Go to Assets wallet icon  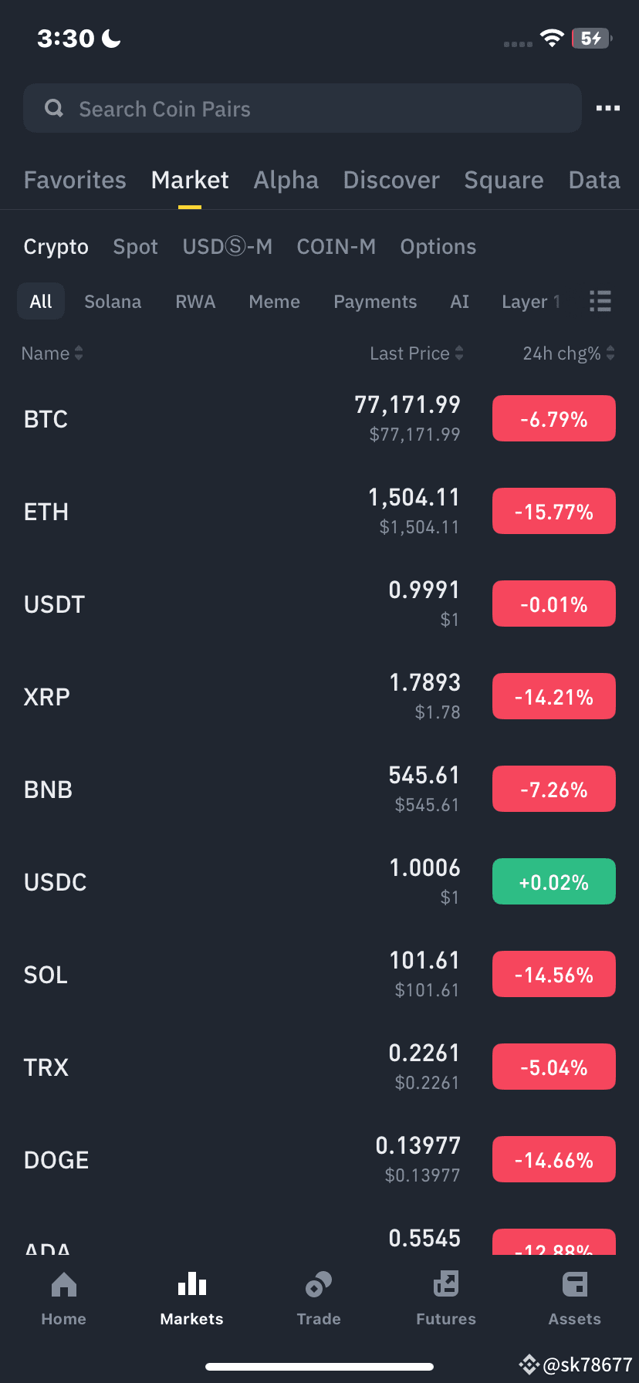tap(575, 1285)
